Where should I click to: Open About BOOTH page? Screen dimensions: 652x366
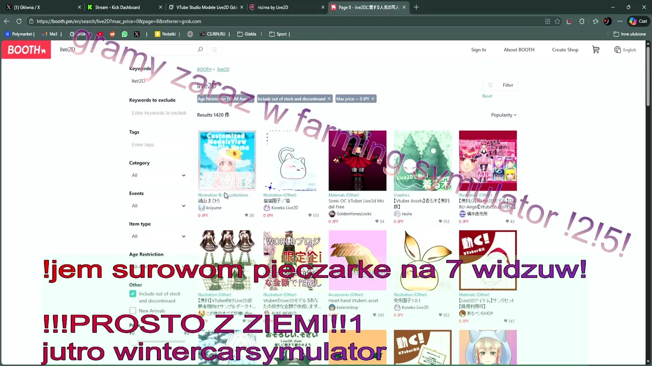click(x=519, y=50)
